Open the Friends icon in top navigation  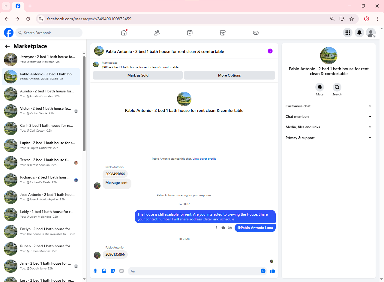click(x=157, y=33)
